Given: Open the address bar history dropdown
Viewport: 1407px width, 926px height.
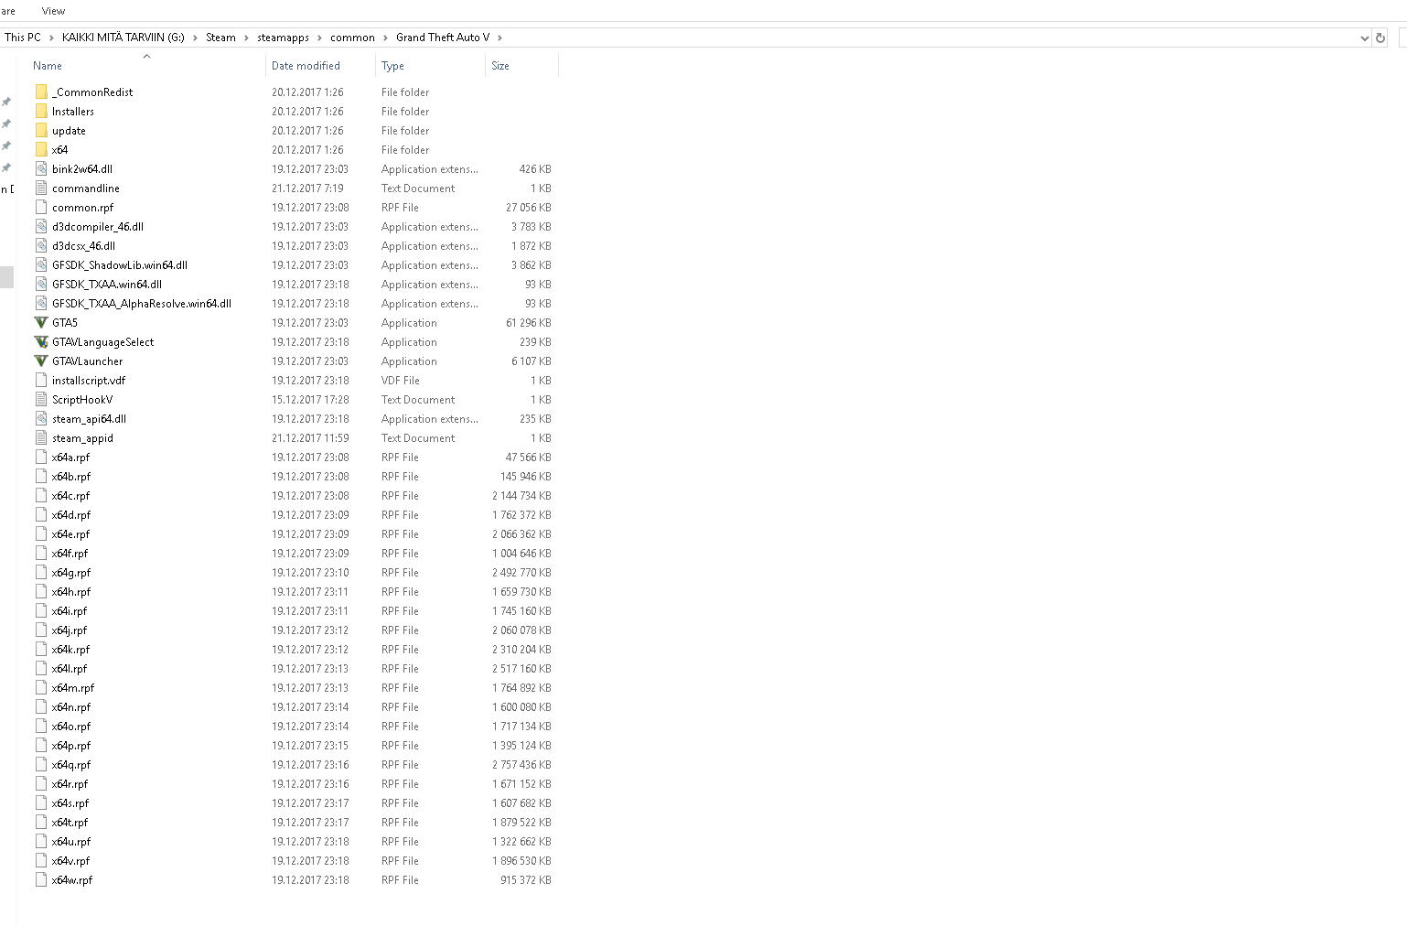Looking at the screenshot, I should (1364, 38).
